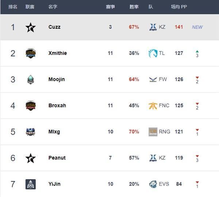Click the KZ team logo in Peanut's row
The image size is (219, 197).
tap(153, 158)
